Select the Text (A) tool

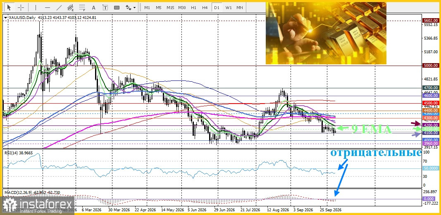[x=94, y=7]
